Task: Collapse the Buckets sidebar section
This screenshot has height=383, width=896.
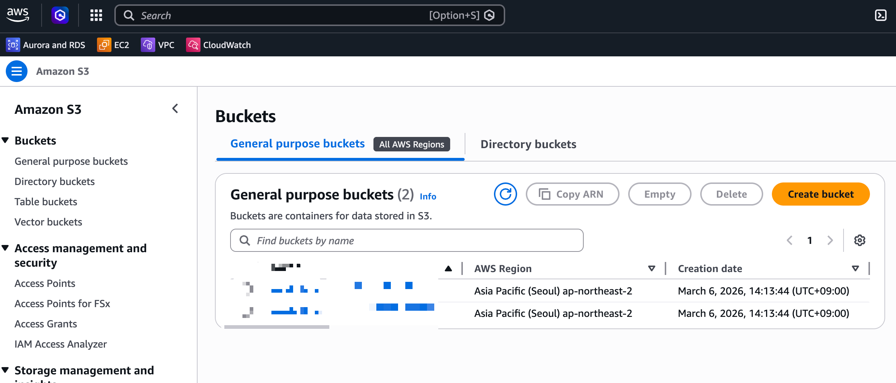Action: 5,140
